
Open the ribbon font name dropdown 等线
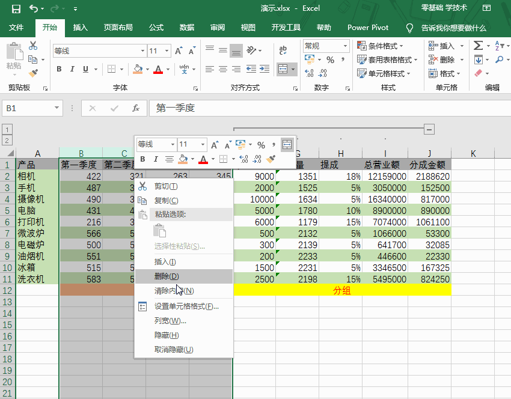click(x=142, y=51)
